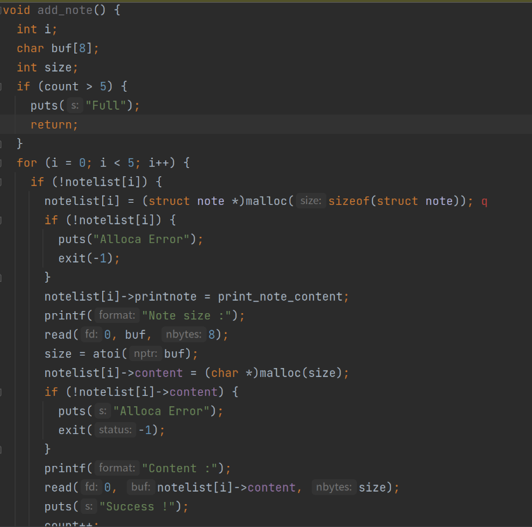Fold the 'if (count > 5)' block

point(2,87)
